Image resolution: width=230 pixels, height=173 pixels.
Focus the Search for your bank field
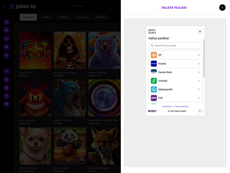pyautogui.click(x=175, y=45)
